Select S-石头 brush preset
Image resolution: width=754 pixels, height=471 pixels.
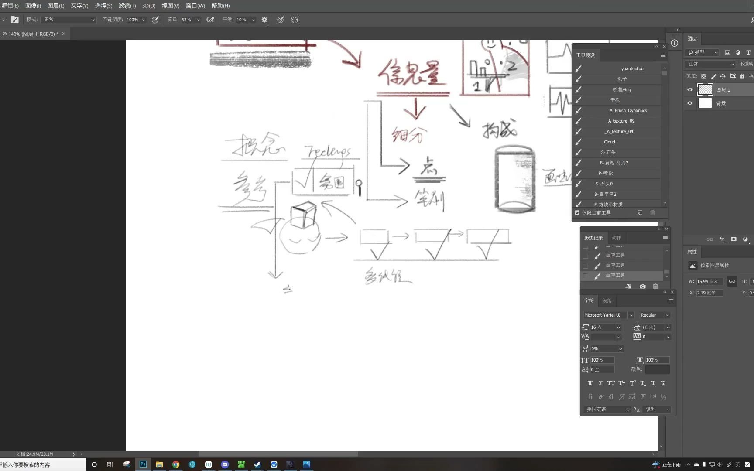tap(617, 152)
